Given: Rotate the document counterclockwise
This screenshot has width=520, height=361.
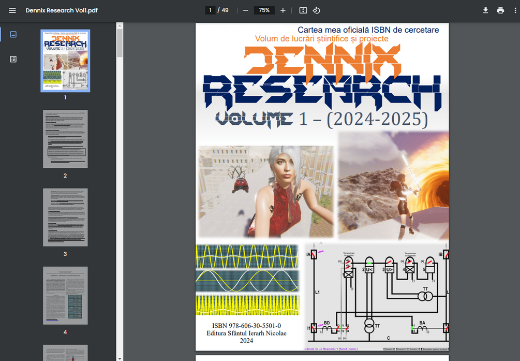Looking at the screenshot, I should coord(316,10).
